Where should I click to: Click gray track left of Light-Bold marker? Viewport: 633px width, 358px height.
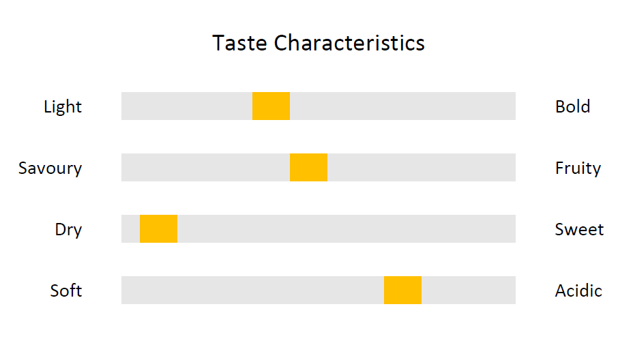(187, 106)
